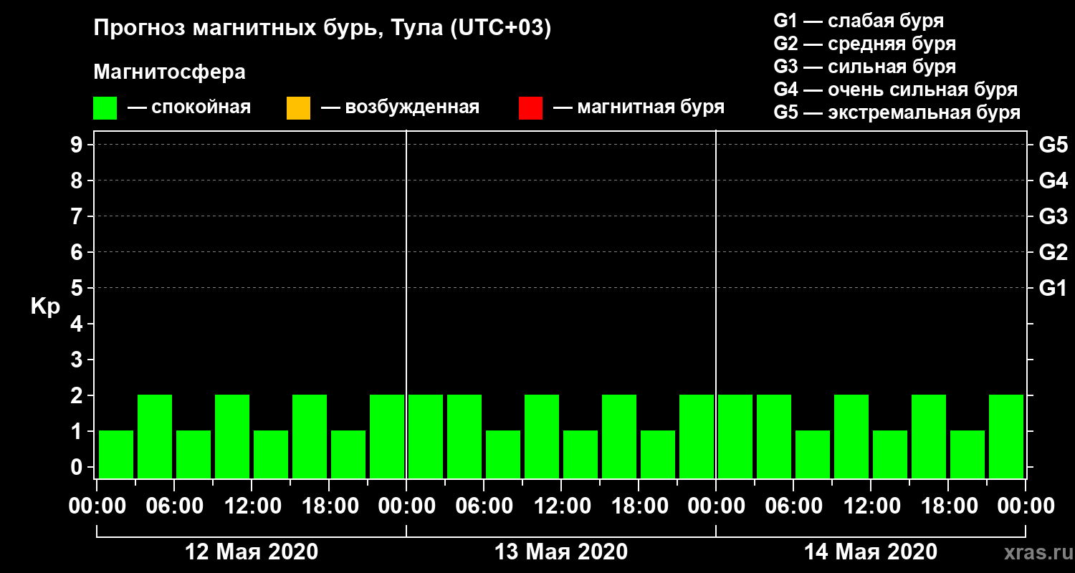
Task: Click the right-axis 'G1' storm level label
Action: pyautogui.click(x=1053, y=288)
